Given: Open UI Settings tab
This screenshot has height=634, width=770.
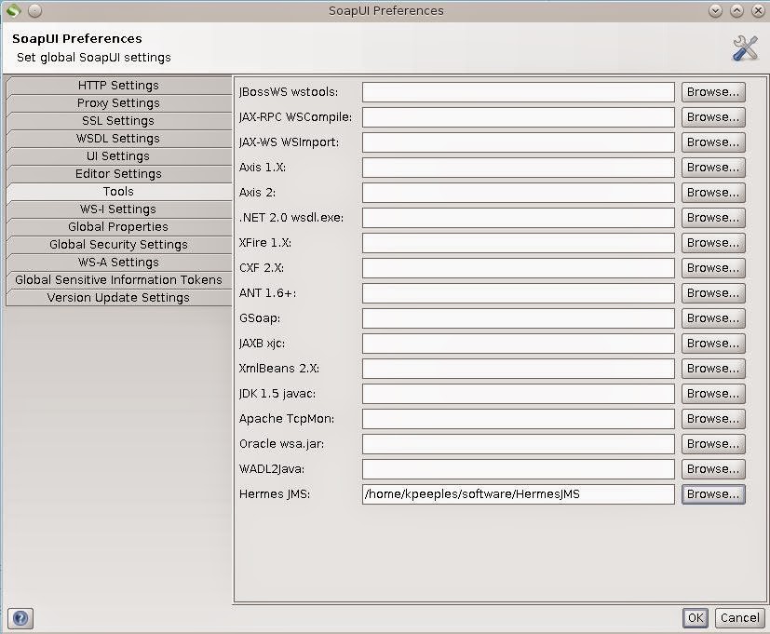Looking at the screenshot, I should (118, 156).
